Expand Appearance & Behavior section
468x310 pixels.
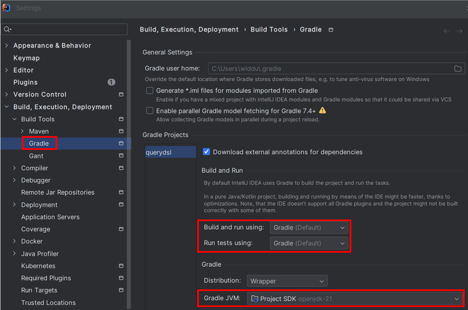tap(7, 45)
